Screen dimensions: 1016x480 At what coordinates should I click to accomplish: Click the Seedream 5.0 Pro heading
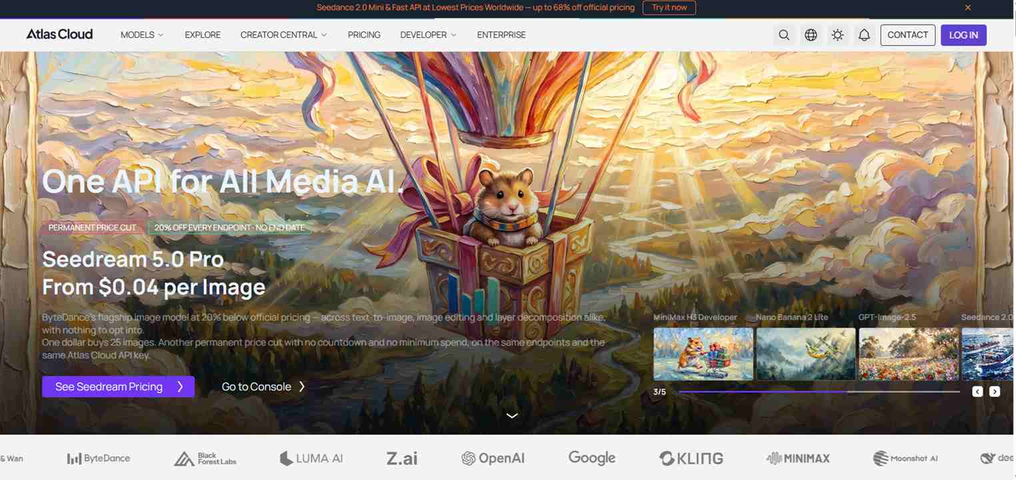(x=133, y=259)
